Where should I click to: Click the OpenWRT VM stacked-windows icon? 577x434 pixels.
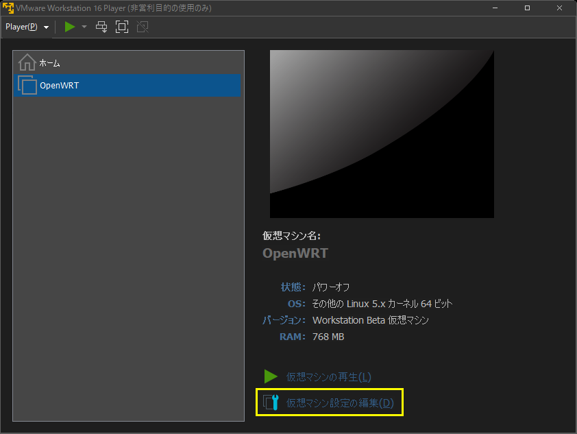click(27, 85)
